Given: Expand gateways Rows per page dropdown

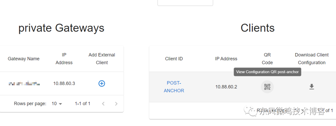Looking at the screenshot, I should (x=57, y=104).
